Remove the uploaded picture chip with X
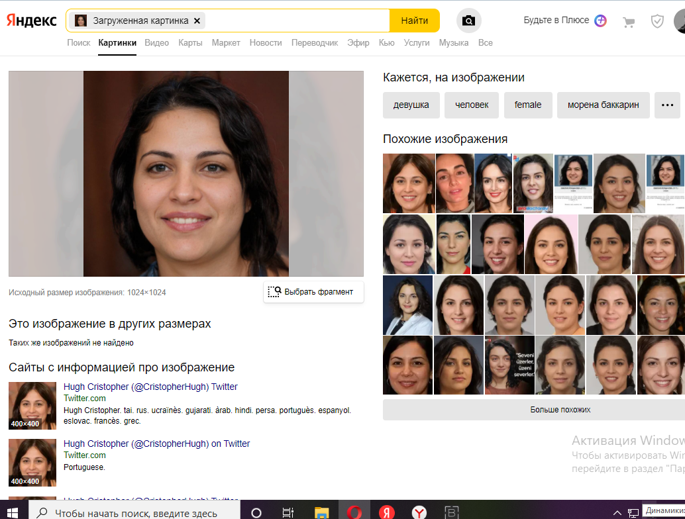 tap(197, 21)
